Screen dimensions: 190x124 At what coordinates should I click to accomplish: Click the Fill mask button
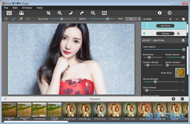(131, 19)
